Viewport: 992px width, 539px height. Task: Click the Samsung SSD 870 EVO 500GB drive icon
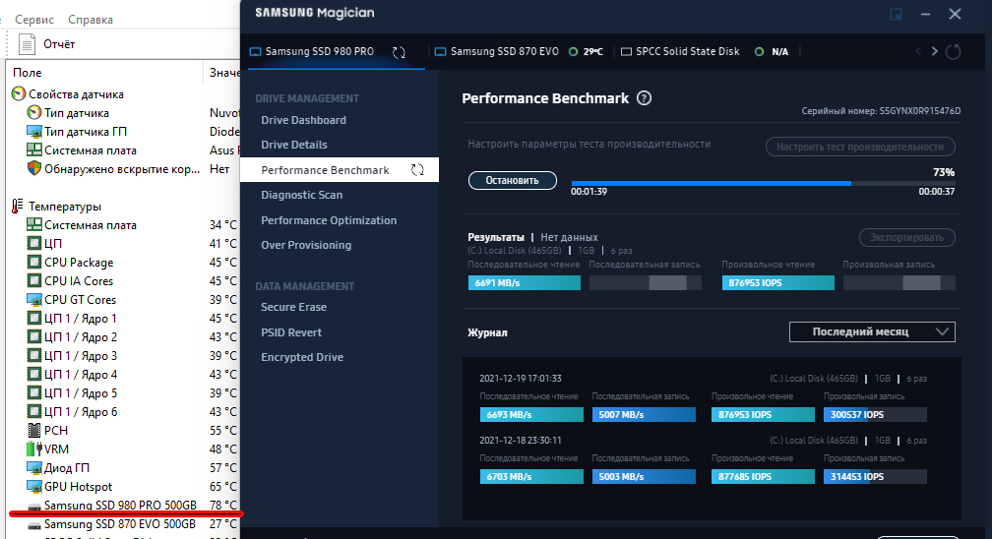(x=34, y=525)
